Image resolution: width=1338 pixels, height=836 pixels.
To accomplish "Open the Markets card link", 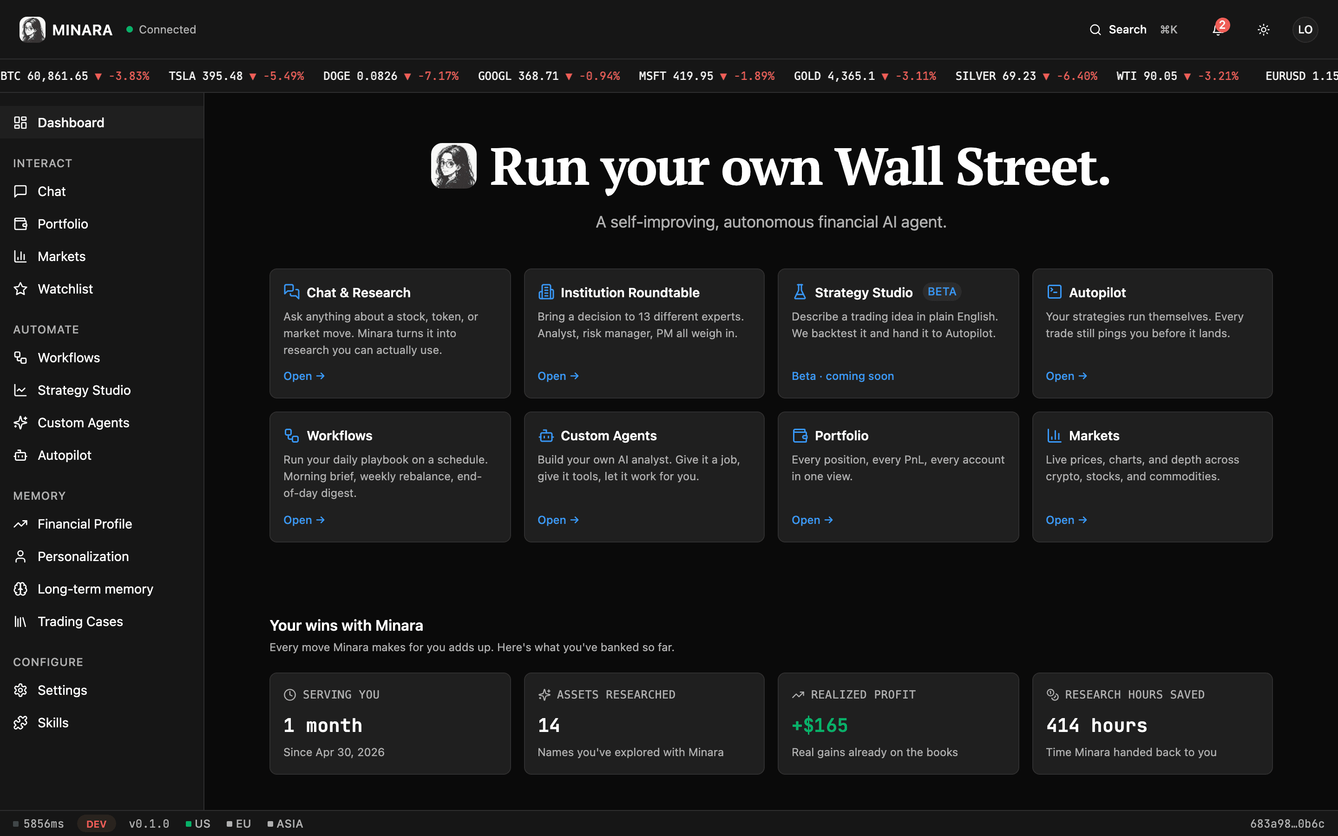I will (1067, 520).
